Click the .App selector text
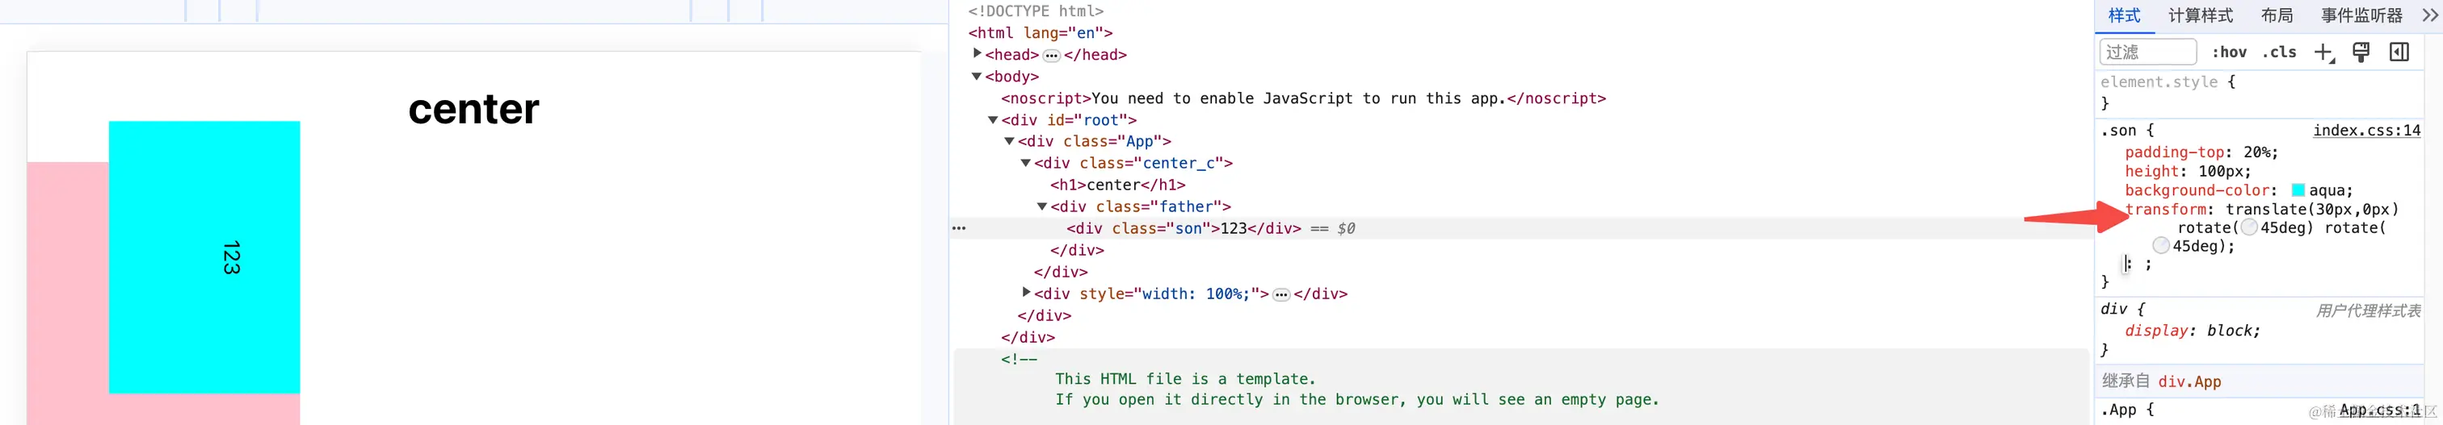2443x425 pixels. pyautogui.click(x=2117, y=410)
